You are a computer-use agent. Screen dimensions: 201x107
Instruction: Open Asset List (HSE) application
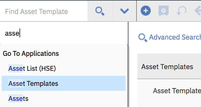point(32,69)
